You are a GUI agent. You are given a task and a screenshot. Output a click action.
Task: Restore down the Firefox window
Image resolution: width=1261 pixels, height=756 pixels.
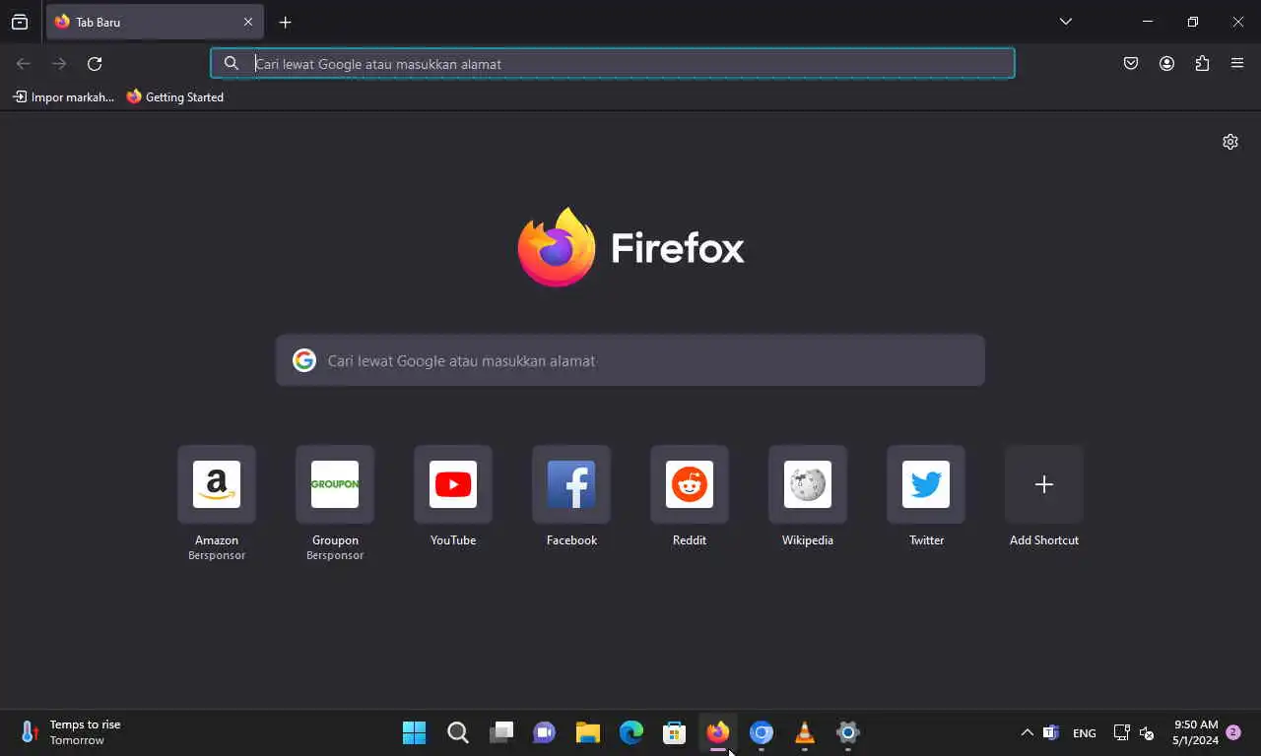[x=1193, y=22]
